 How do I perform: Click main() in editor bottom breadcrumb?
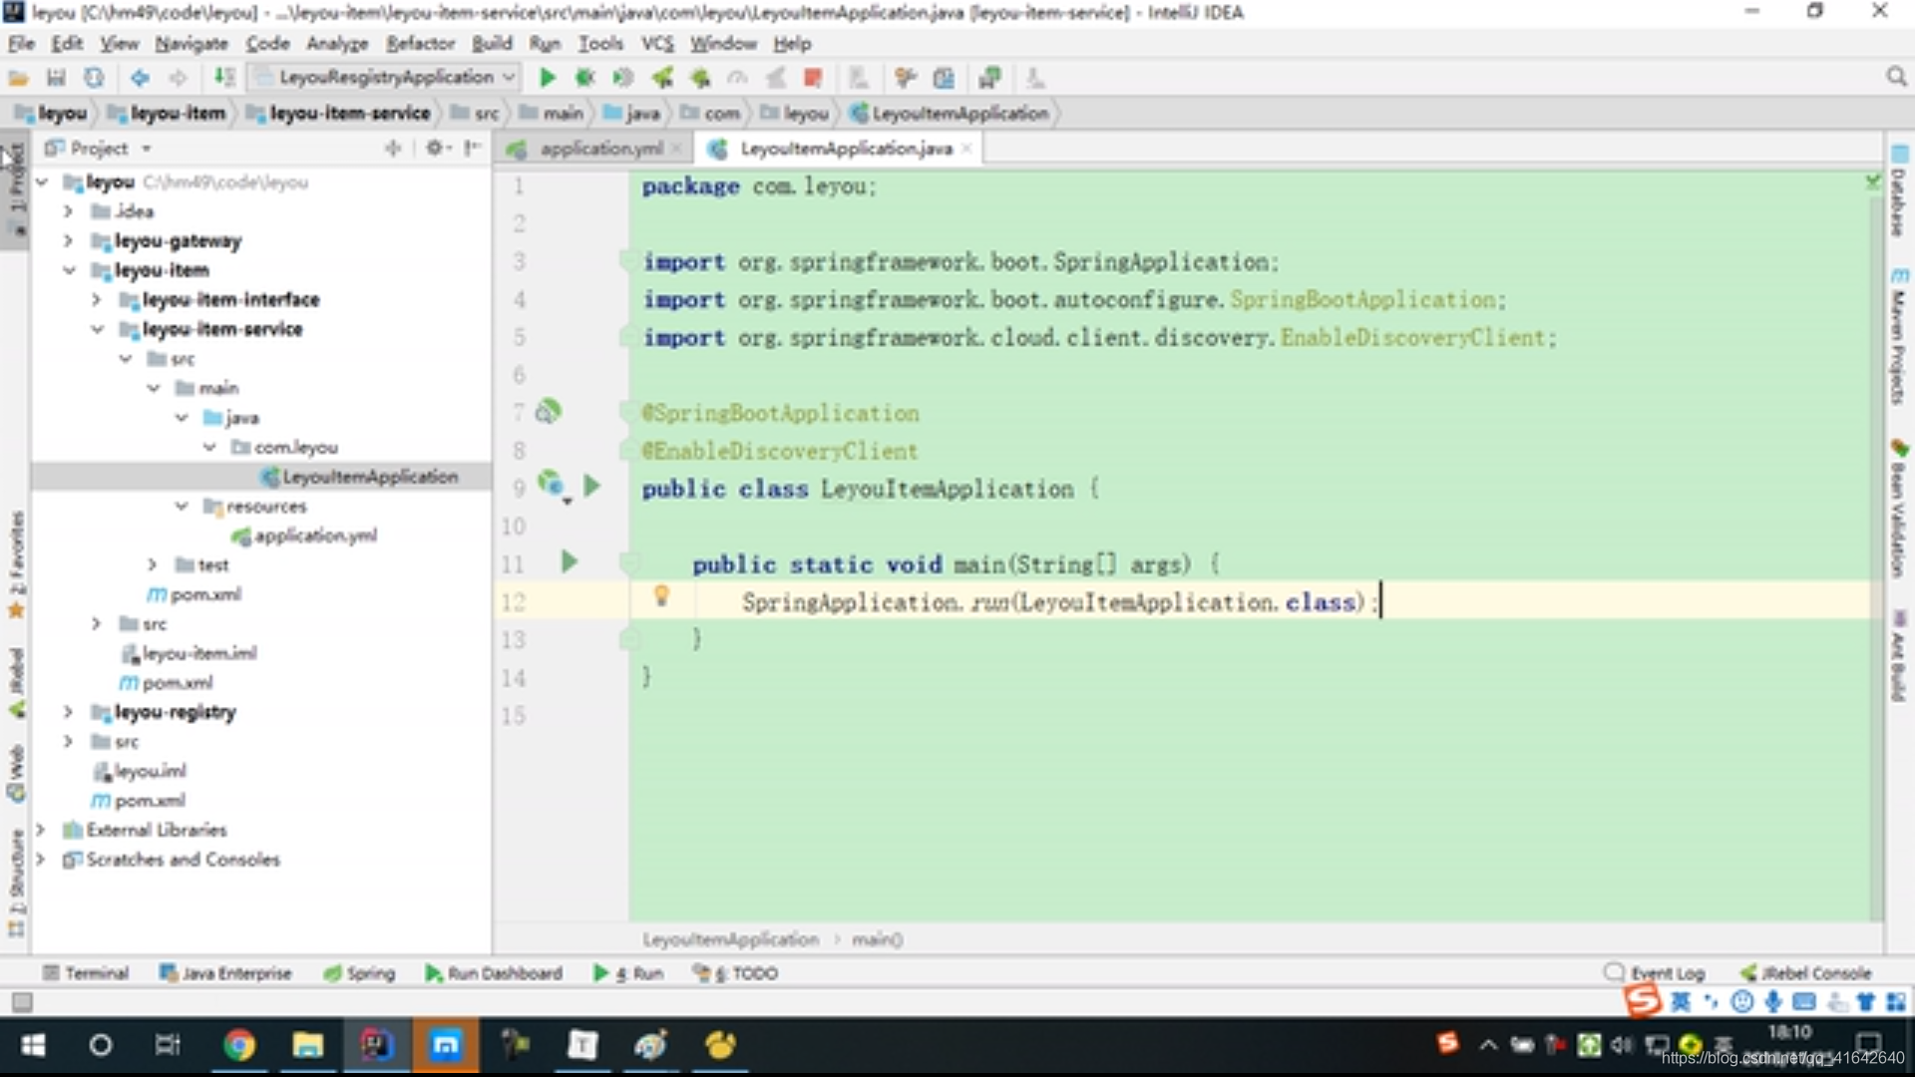point(877,939)
